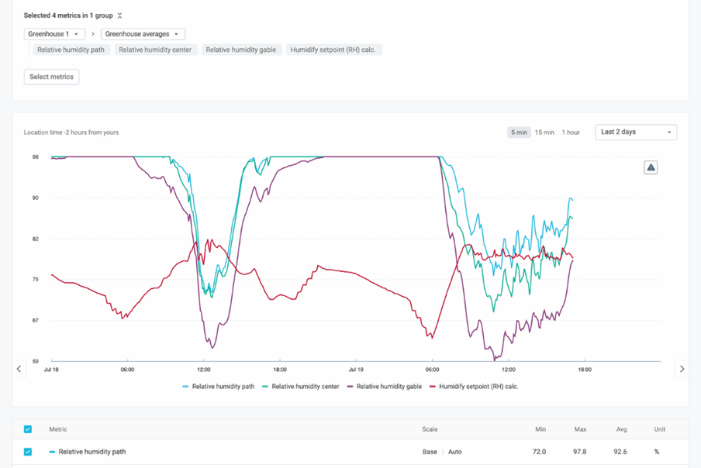Click the Relative humidity gable metric chip

(x=240, y=50)
